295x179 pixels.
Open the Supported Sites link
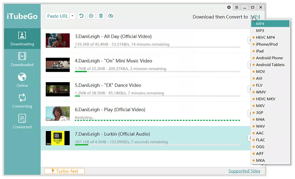pos(244,171)
